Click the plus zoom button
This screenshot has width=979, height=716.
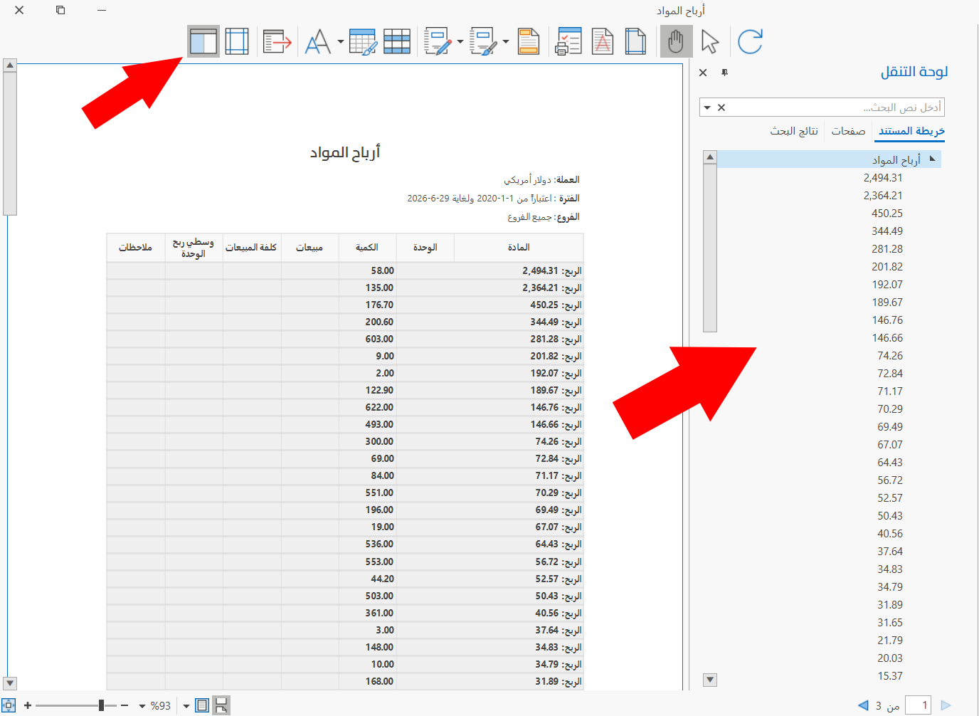(28, 705)
